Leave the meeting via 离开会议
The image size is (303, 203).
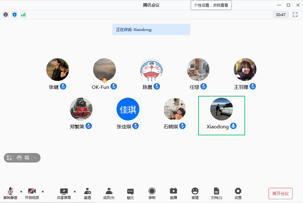(x=281, y=194)
